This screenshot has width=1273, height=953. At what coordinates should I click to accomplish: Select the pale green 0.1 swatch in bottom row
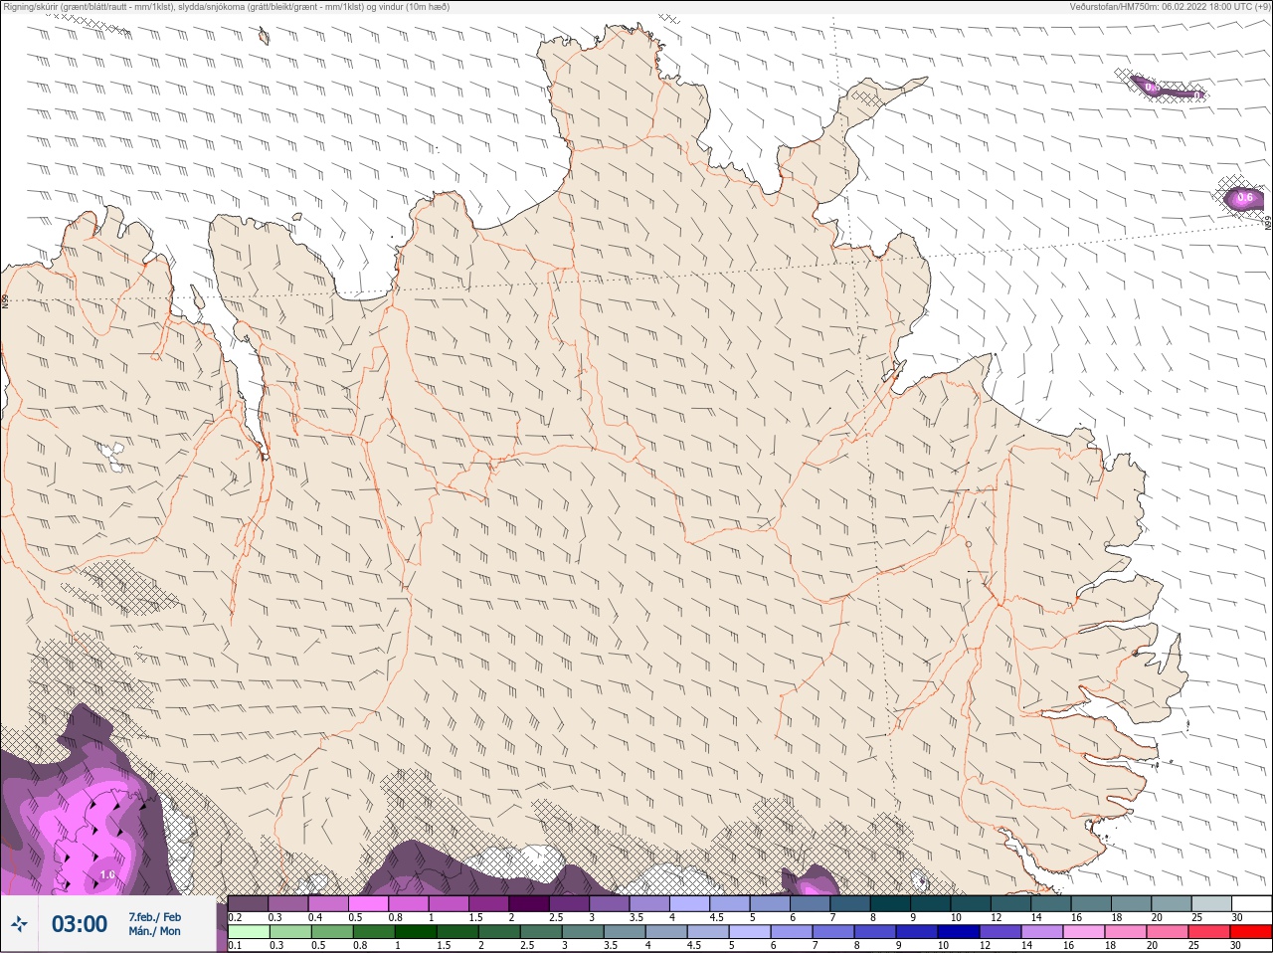pyautogui.click(x=249, y=932)
